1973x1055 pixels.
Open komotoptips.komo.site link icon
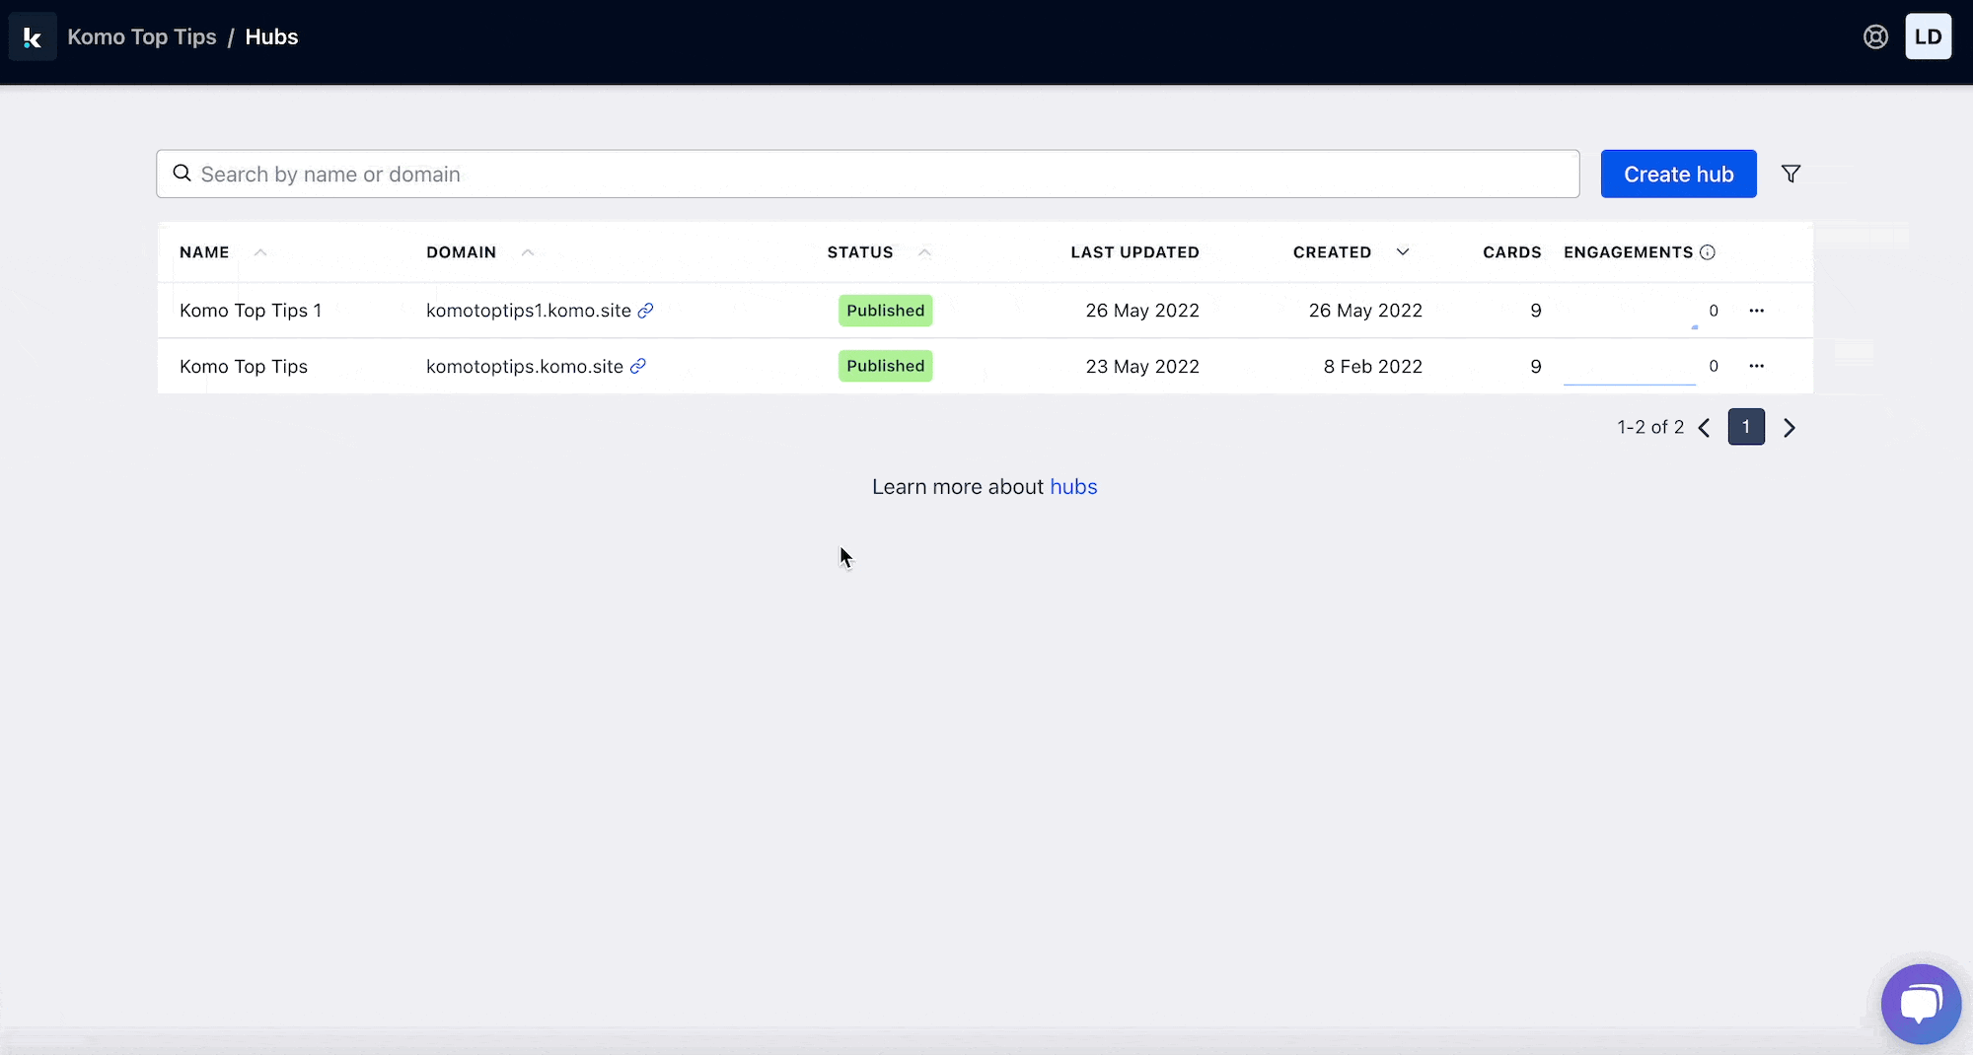point(638,367)
